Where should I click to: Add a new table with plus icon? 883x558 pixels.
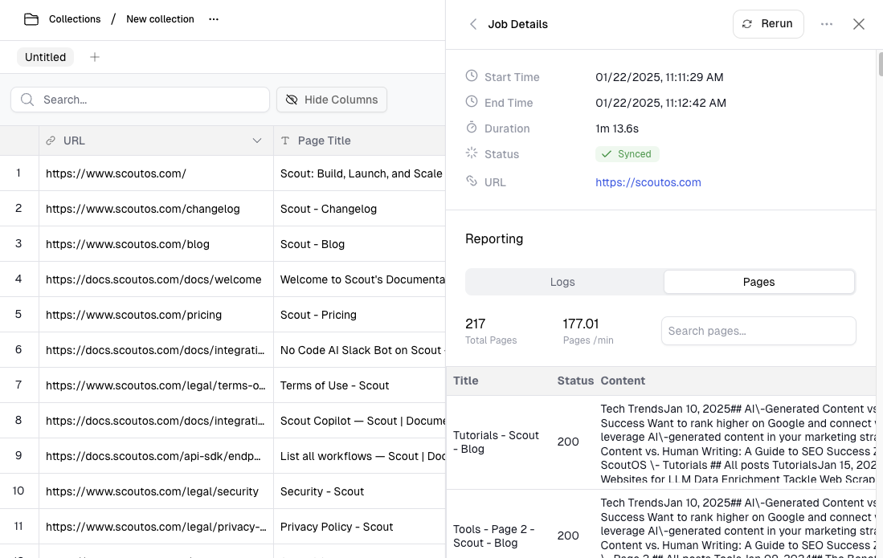95,57
